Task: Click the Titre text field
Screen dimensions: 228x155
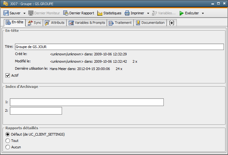Action: [119, 47]
